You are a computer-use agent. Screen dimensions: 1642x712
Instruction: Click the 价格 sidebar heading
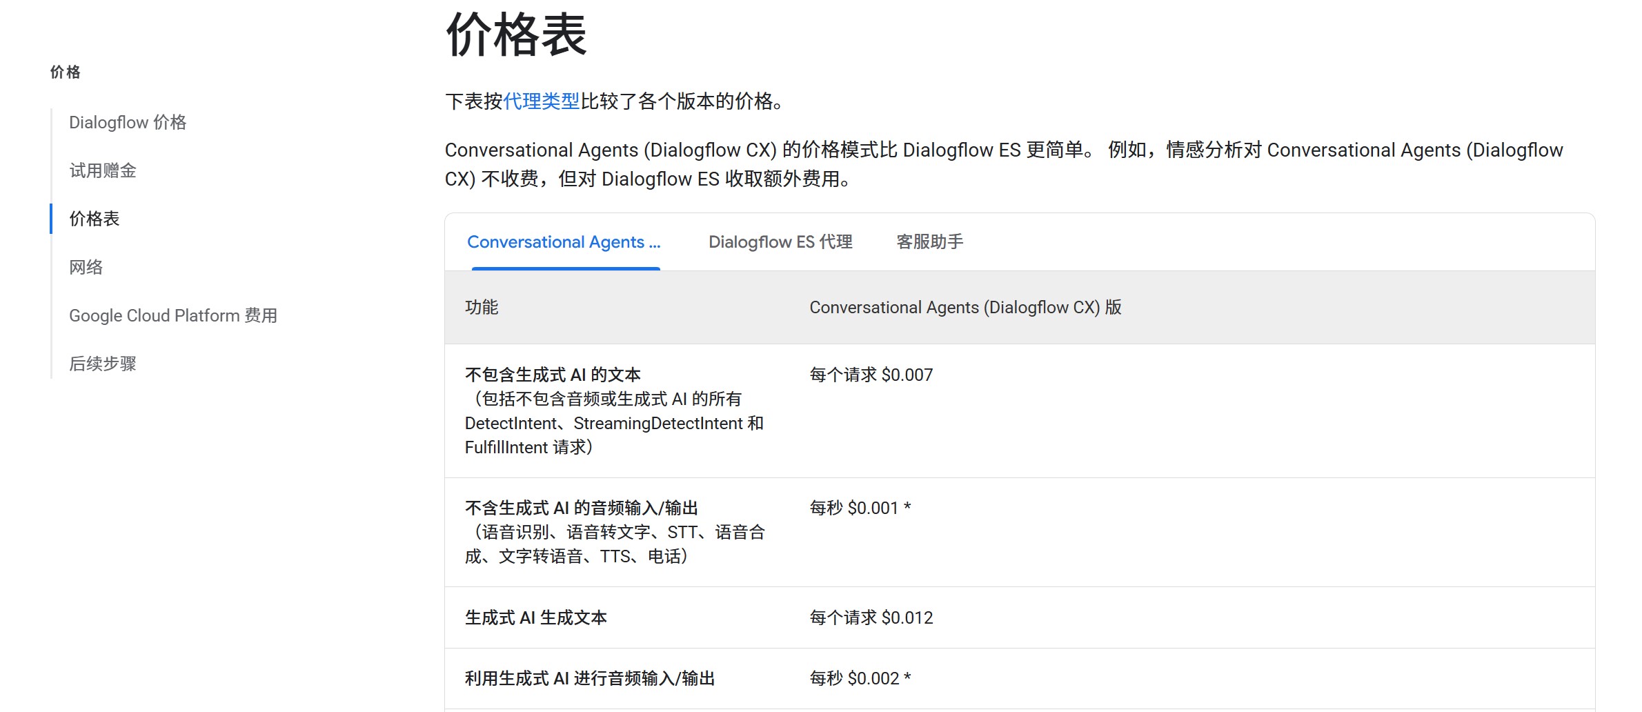[x=66, y=72]
